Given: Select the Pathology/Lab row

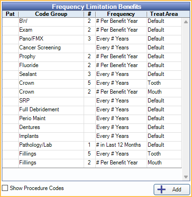Looking at the screenshot, I should click(92, 145).
